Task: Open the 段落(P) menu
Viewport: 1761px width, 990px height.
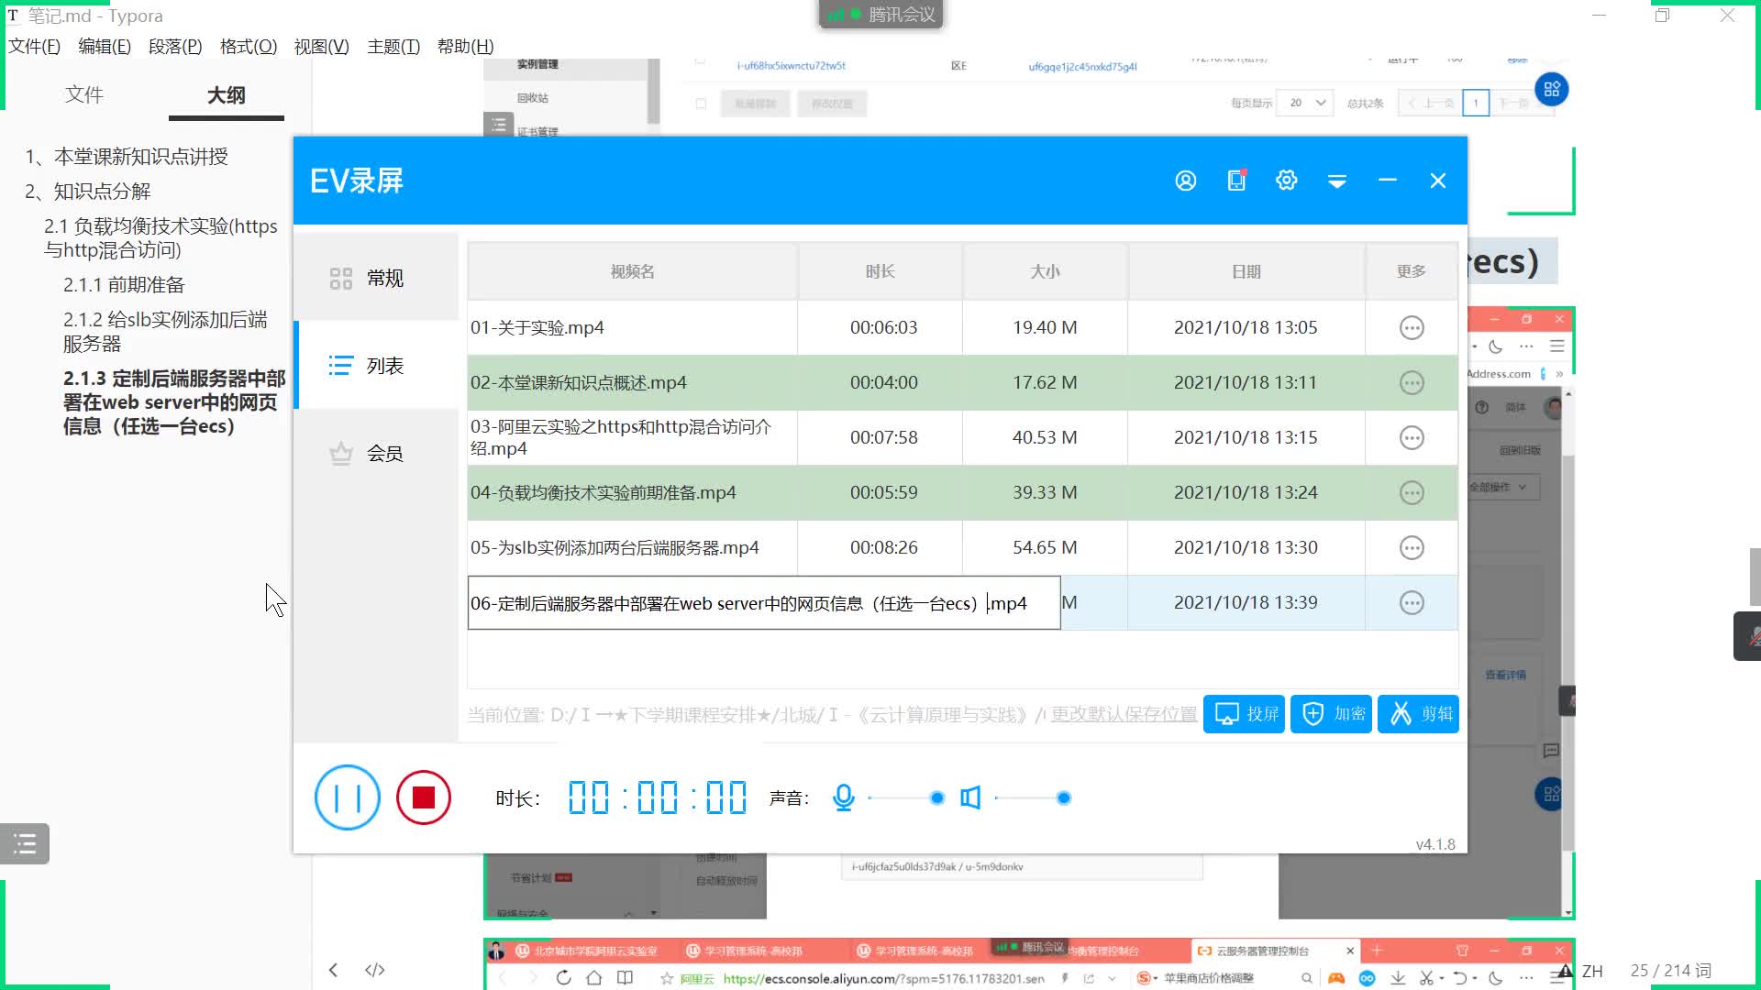Action: coord(175,46)
